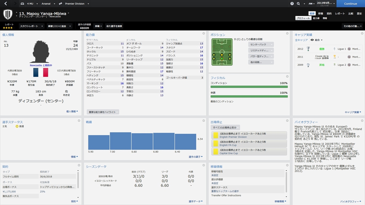
Task: Toggle the 能力値 panel corner button
Action: (x=204, y=34)
